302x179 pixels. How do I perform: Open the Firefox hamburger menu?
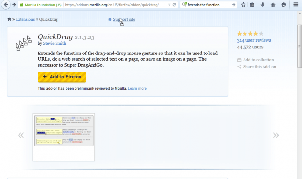[x=296, y=4]
